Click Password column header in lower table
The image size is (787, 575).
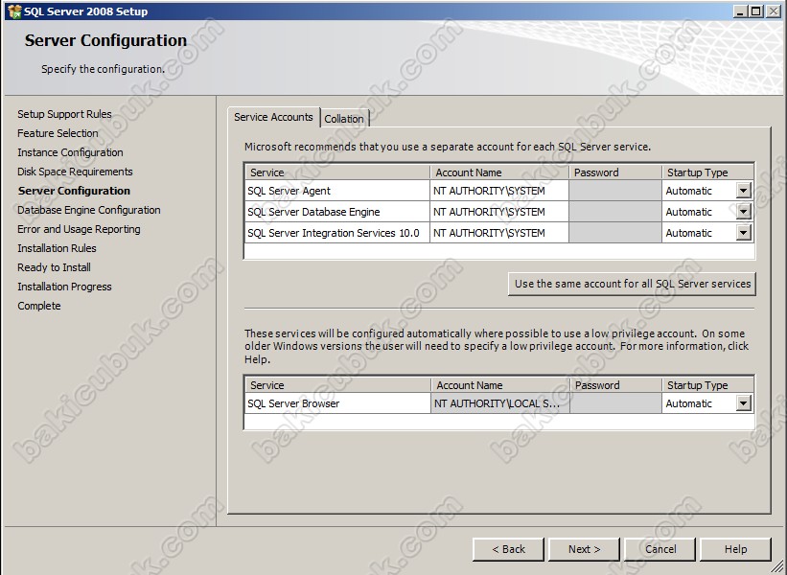click(x=615, y=385)
